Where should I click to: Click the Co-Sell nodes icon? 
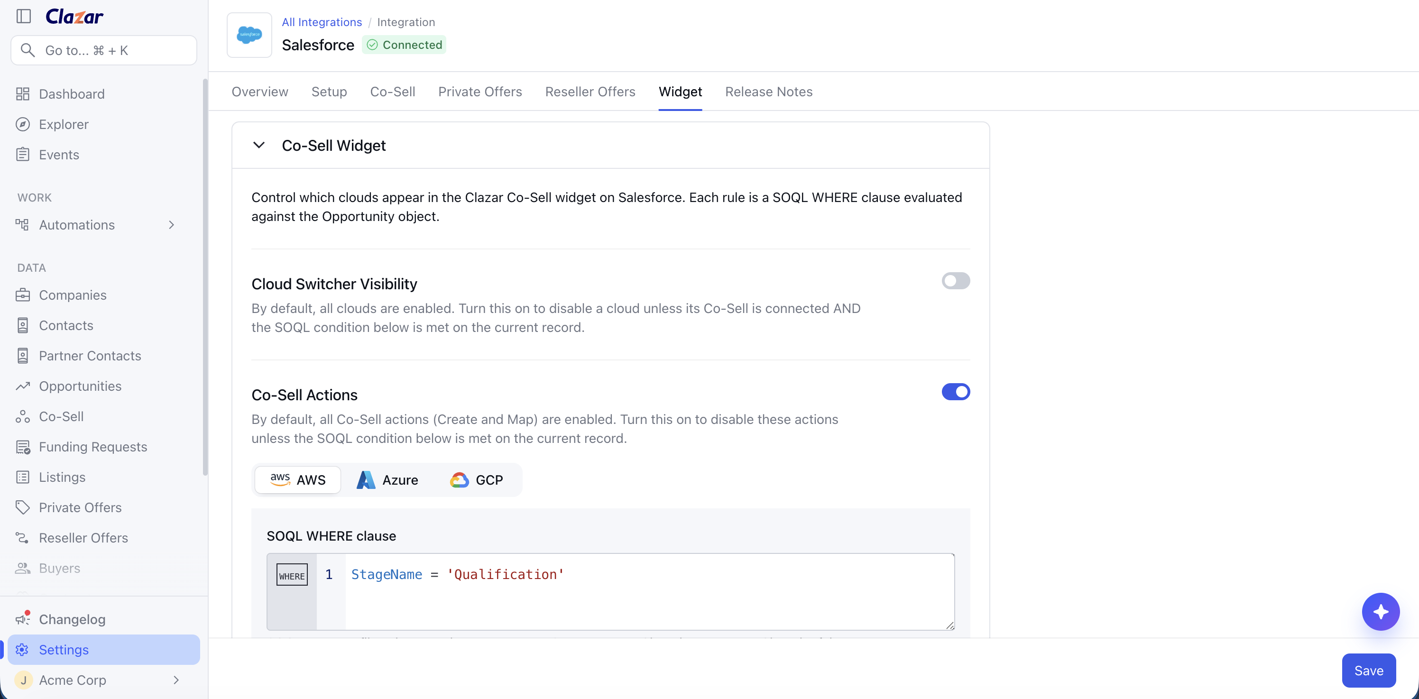tap(23, 416)
